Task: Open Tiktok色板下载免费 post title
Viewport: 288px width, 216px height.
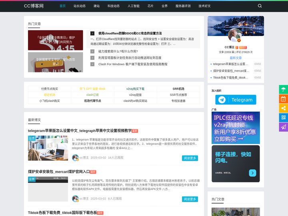Action: click(62, 213)
